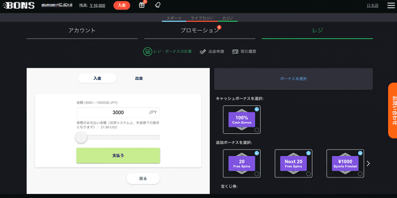
Task: Show info for ¥1000 Sports Freebet
Action: [x=360, y=153]
